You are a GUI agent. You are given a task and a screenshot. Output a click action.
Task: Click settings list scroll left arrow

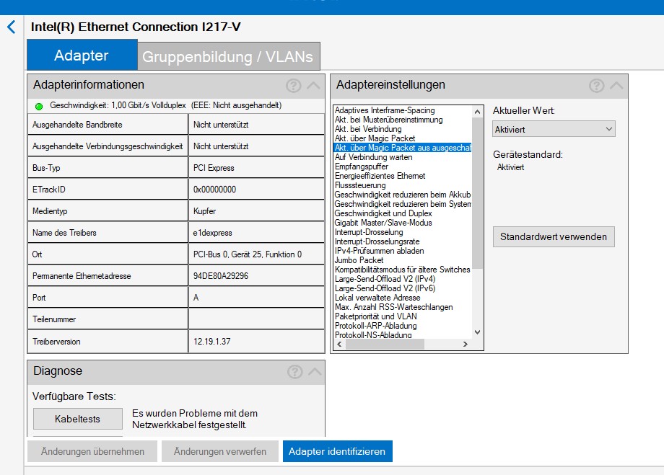point(339,345)
